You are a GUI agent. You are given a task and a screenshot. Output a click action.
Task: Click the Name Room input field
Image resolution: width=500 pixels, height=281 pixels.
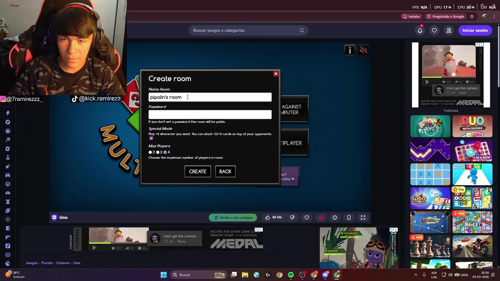(210, 97)
